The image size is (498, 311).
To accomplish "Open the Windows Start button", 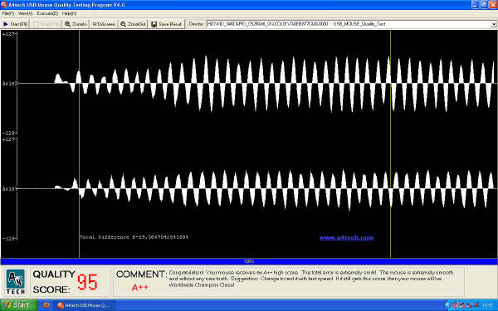I will click(x=18, y=305).
